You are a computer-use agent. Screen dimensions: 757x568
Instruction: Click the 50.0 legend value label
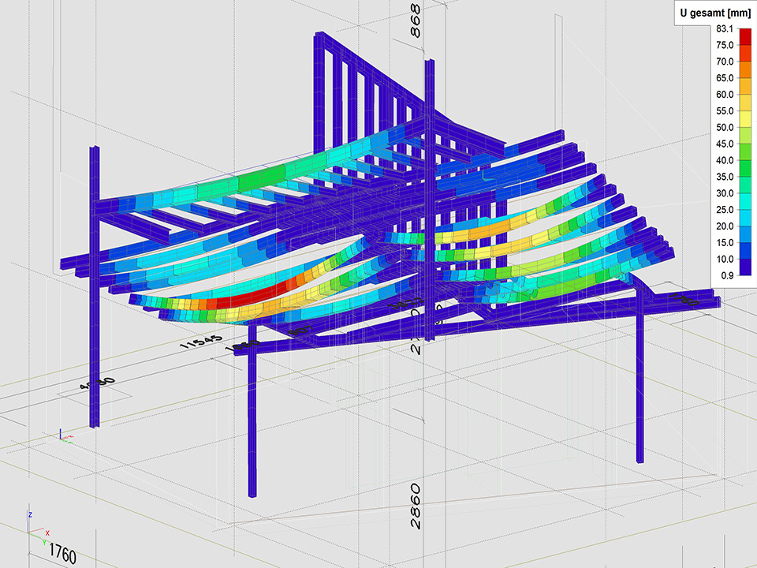pyautogui.click(x=725, y=127)
